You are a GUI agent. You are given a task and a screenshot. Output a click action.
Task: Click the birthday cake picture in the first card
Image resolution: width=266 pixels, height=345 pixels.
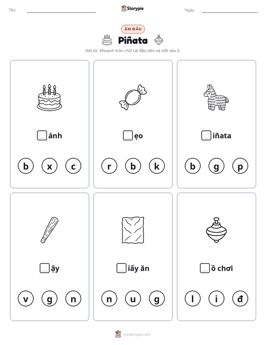(x=50, y=97)
